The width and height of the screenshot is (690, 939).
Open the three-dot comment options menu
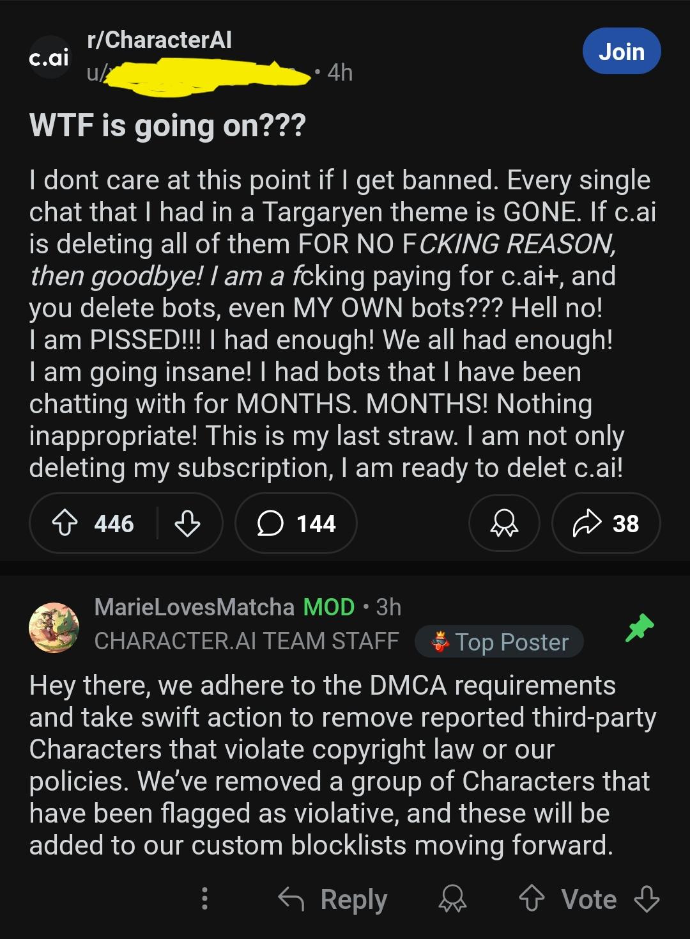click(204, 899)
